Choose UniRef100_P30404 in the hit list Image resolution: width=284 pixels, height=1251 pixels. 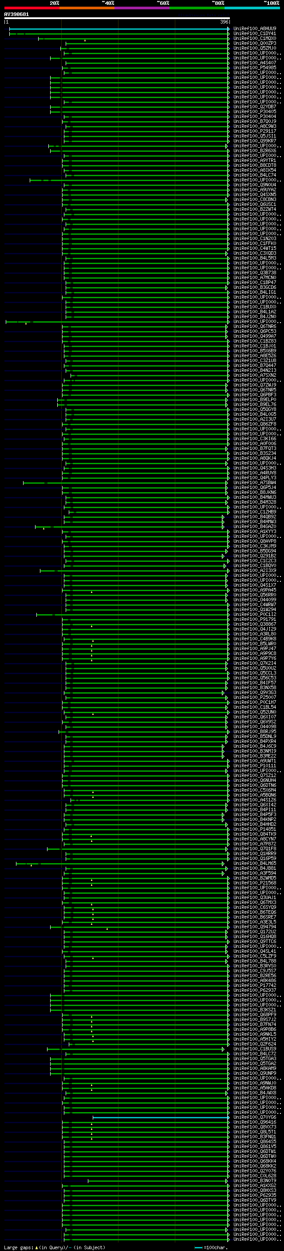[255, 117]
